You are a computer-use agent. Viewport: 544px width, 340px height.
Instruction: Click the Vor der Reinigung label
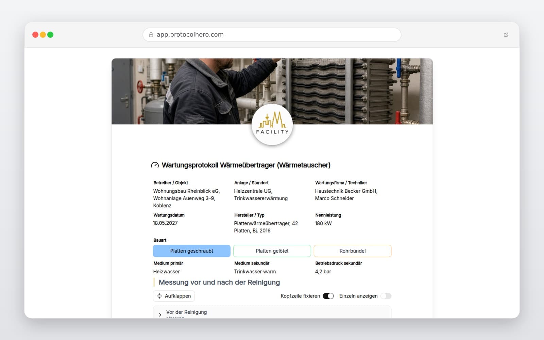186,312
